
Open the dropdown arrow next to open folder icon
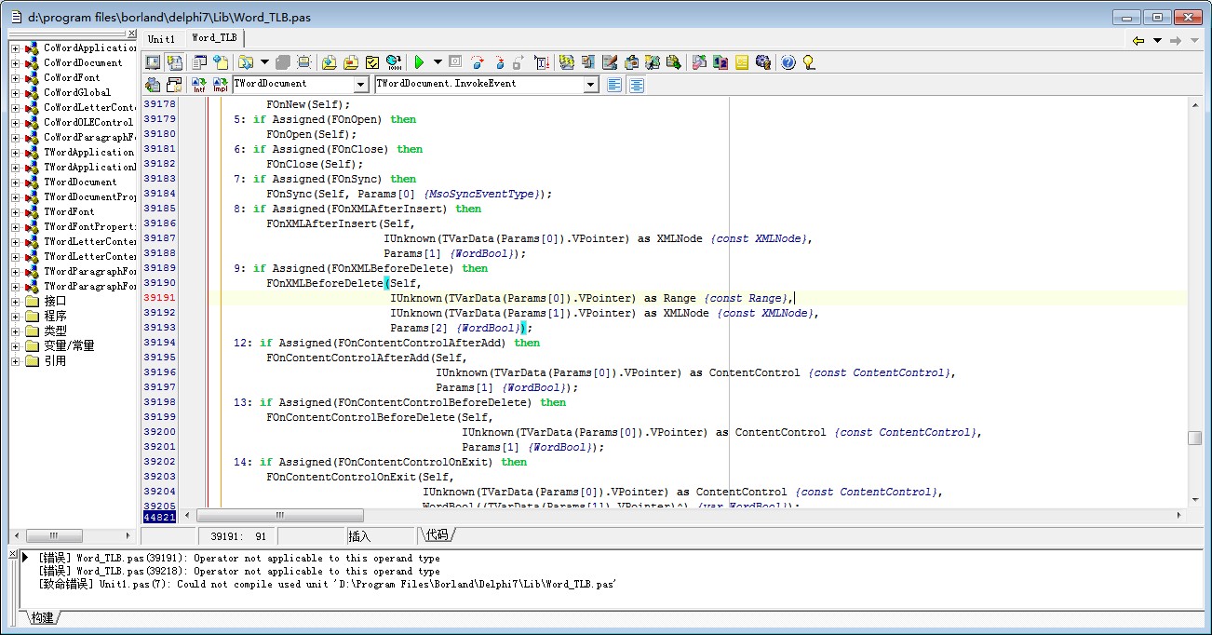coord(264,62)
